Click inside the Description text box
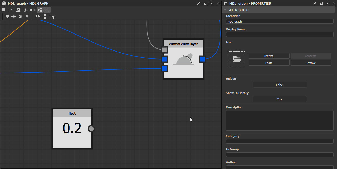This screenshot has width=337, height=169. [280, 121]
